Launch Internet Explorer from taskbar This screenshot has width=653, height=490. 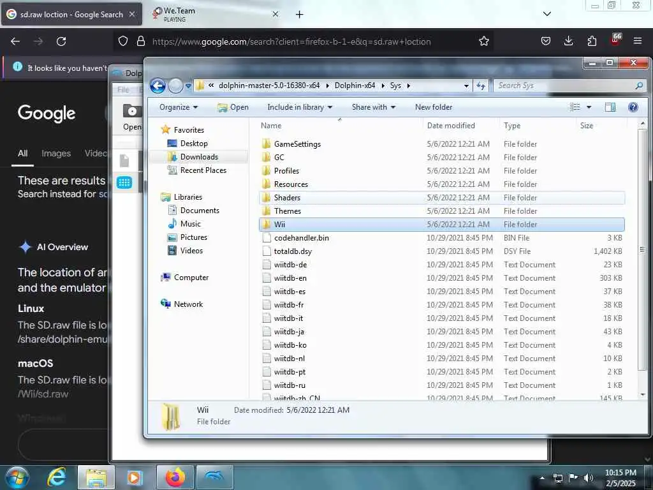pos(57,477)
